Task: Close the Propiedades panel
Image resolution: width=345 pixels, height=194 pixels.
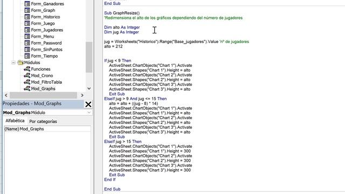Action: [x=88, y=104]
